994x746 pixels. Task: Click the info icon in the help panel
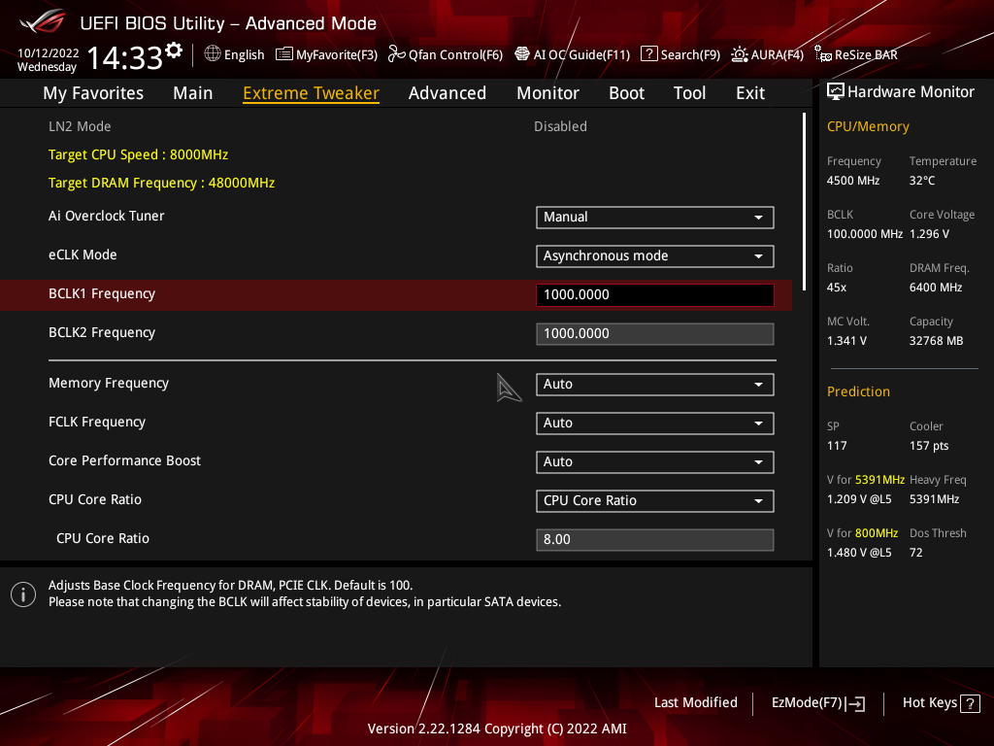click(23, 594)
